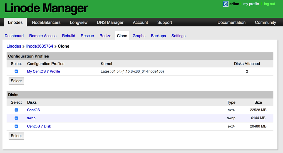Click the crifan username
283x153 pixels.
click(234, 4)
